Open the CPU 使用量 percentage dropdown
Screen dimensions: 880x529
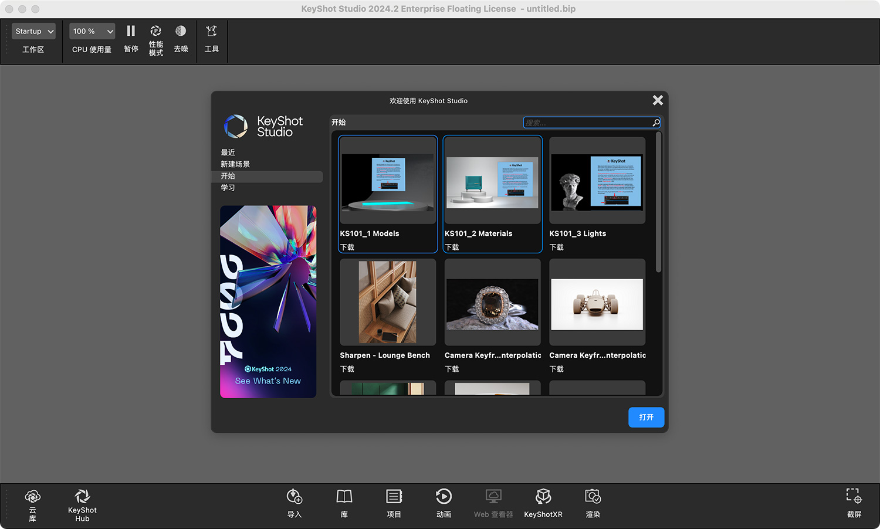pos(92,31)
